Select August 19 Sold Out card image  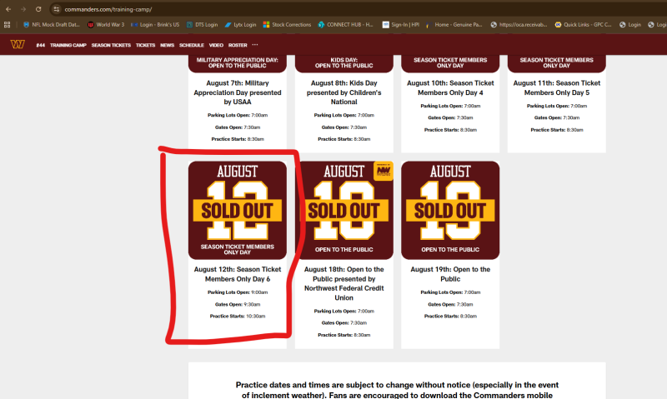pos(450,210)
